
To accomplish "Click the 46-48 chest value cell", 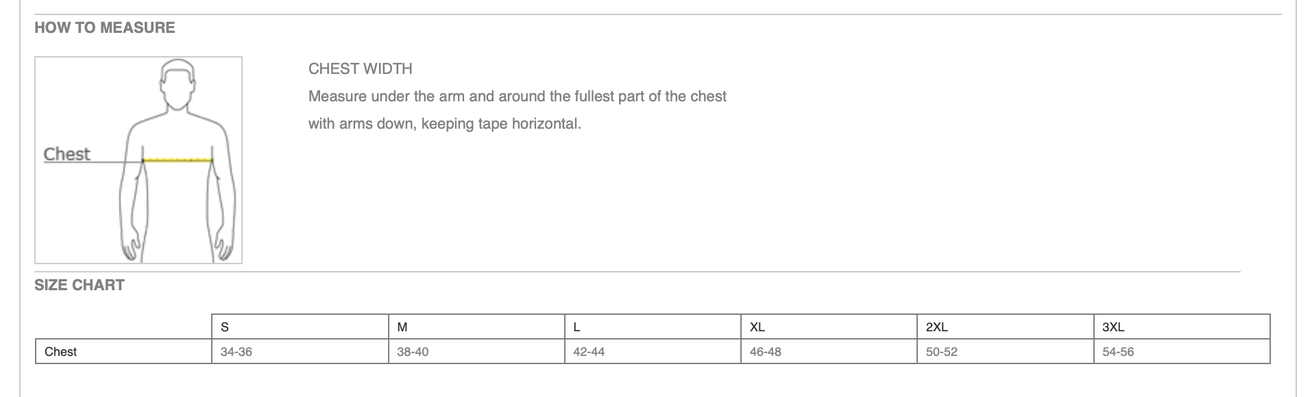I will tap(829, 351).
